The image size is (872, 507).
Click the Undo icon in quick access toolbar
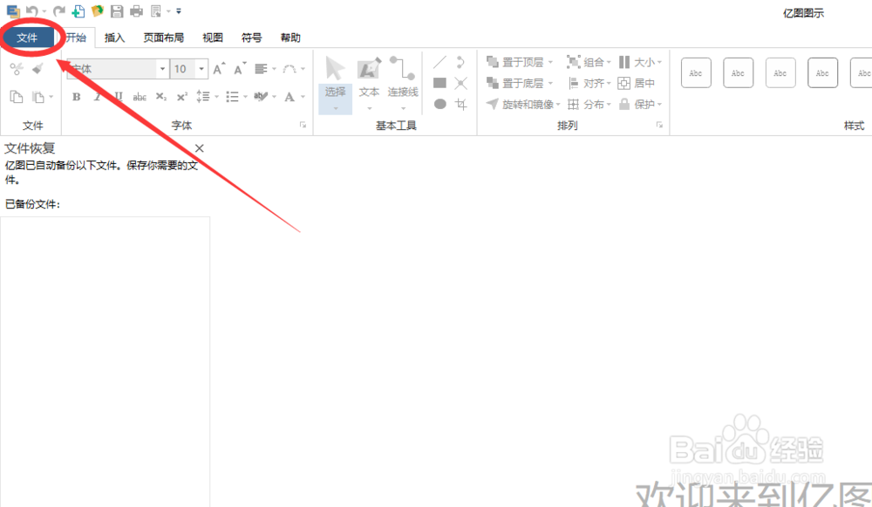click(x=31, y=10)
